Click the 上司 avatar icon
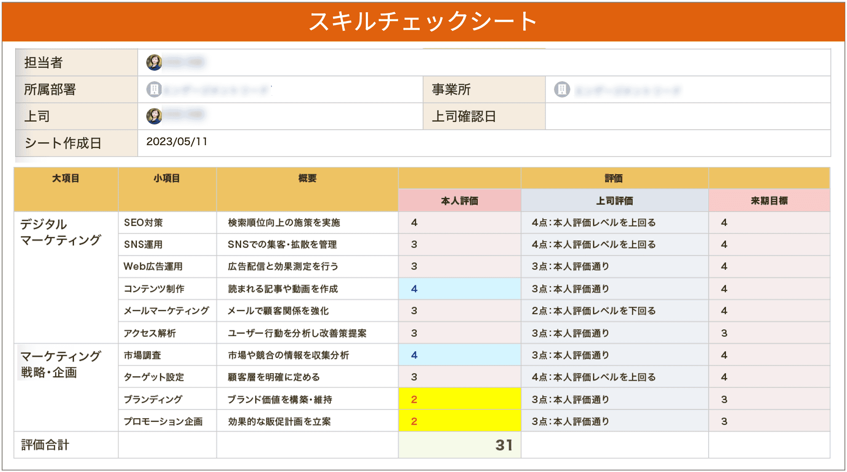The width and height of the screenshot is (847, 472). pyautogui.click(x=154, y=116)
